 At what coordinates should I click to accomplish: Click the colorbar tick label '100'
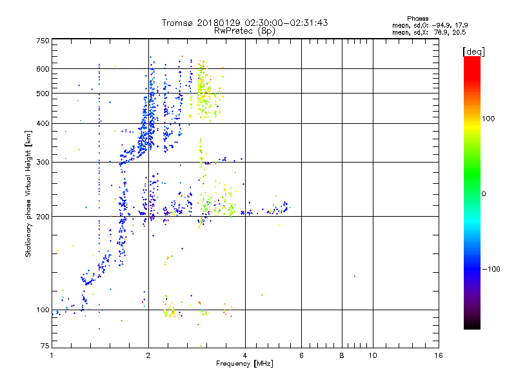(488, 119)
